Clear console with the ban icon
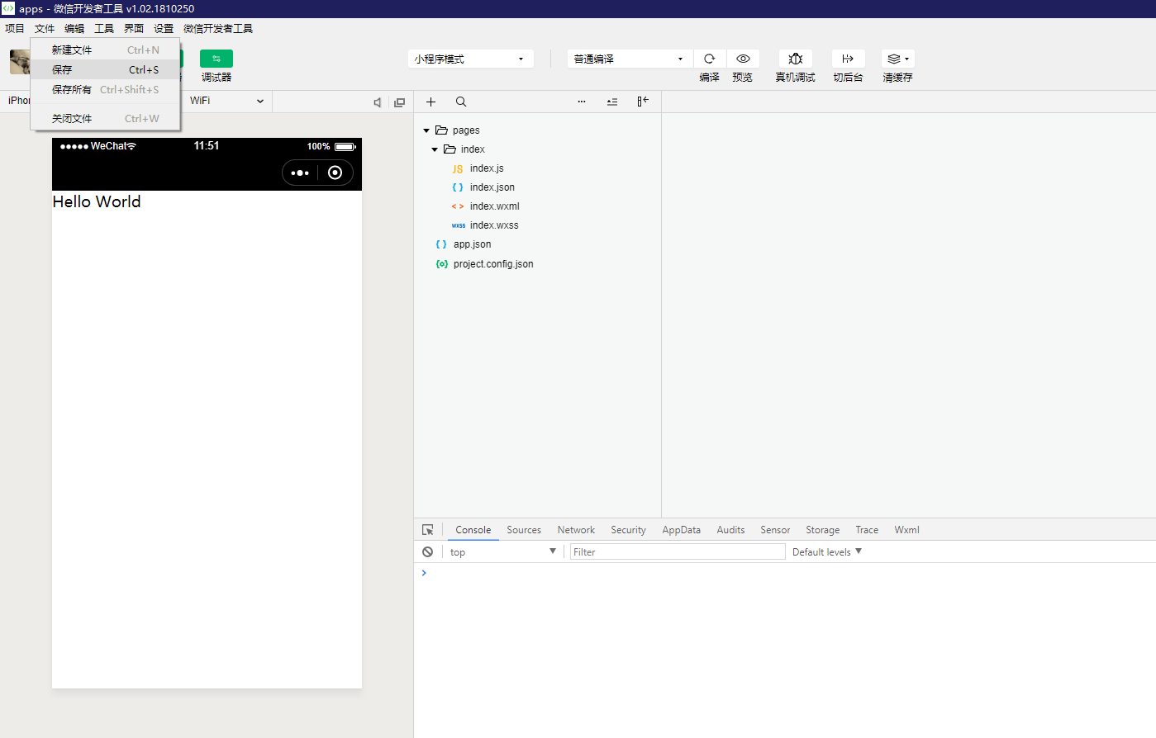The height and width of the screenshot is (738, 1156). [x=427, y=551]
